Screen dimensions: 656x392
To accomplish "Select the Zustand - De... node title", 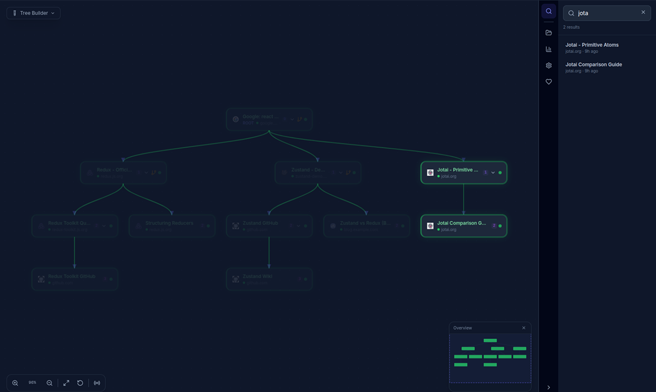I will [308, 170].
